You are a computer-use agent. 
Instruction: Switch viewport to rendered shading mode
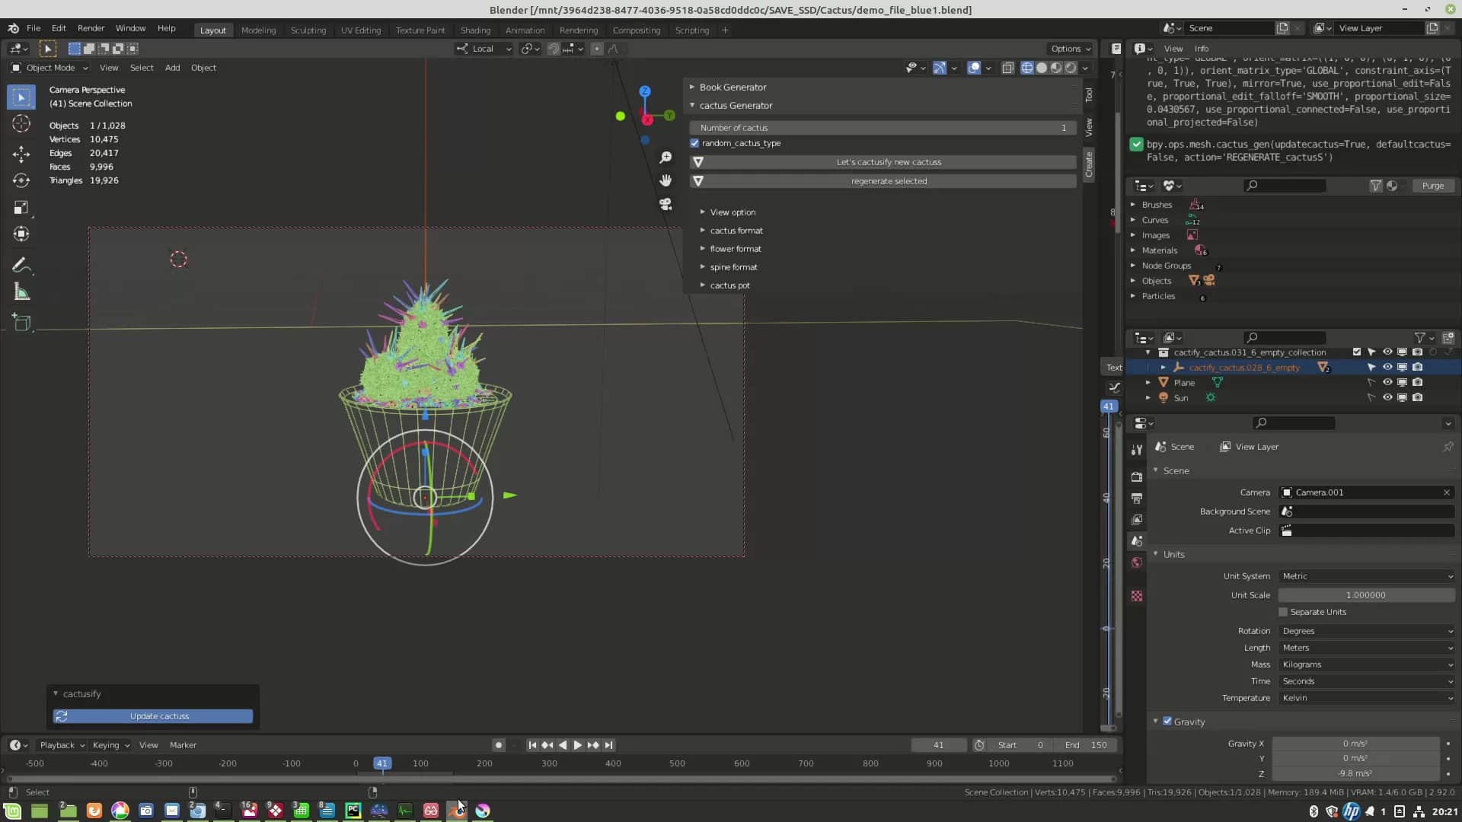point(1070,68)
